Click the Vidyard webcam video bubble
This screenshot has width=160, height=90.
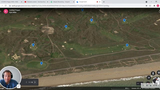pos(10,77)
